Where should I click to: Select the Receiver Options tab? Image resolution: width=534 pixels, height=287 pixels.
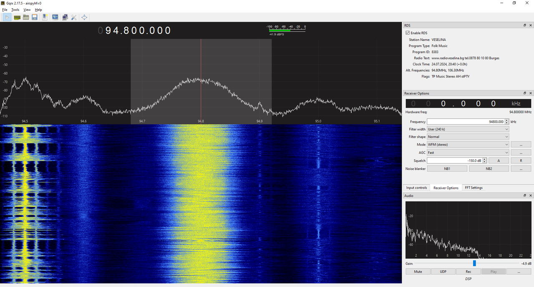446,188
